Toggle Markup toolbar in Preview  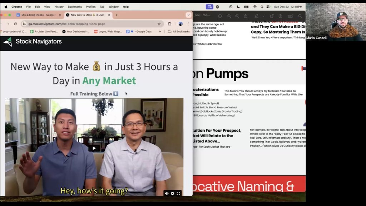click(280, 16)
